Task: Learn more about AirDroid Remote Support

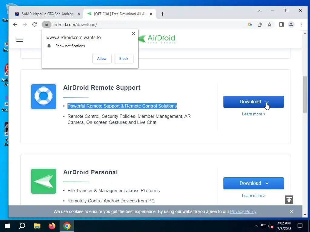Action: (x=253, y=114)
